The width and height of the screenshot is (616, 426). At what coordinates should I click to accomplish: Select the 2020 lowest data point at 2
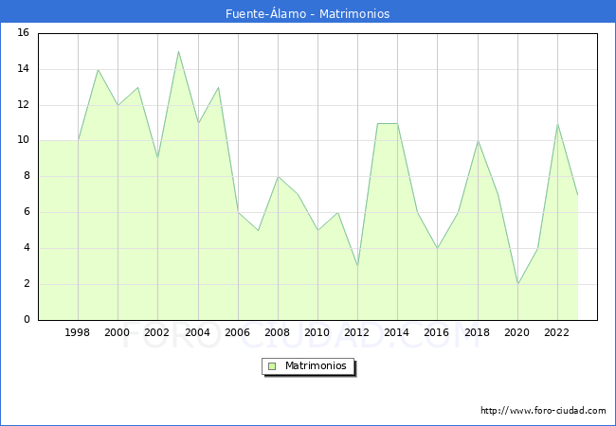(x=517, y=284)
